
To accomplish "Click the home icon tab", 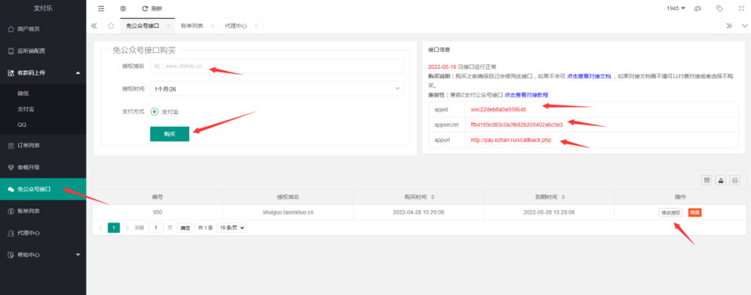I will (x=111, y=26).
